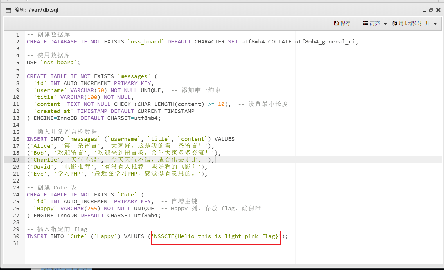Close the /var/db.sql editor window
Image resolution: width=444 pixels, height=270 pixels.
click(x=438, y=10)
